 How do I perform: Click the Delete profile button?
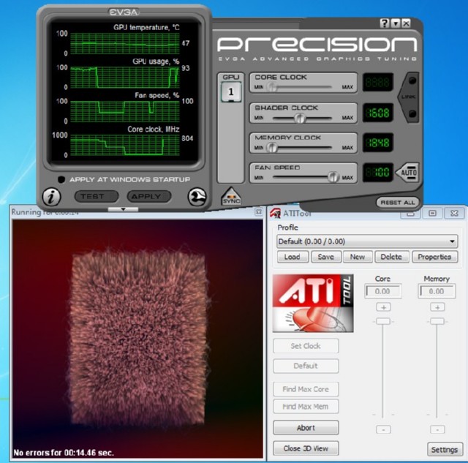[x=391, y=257]
